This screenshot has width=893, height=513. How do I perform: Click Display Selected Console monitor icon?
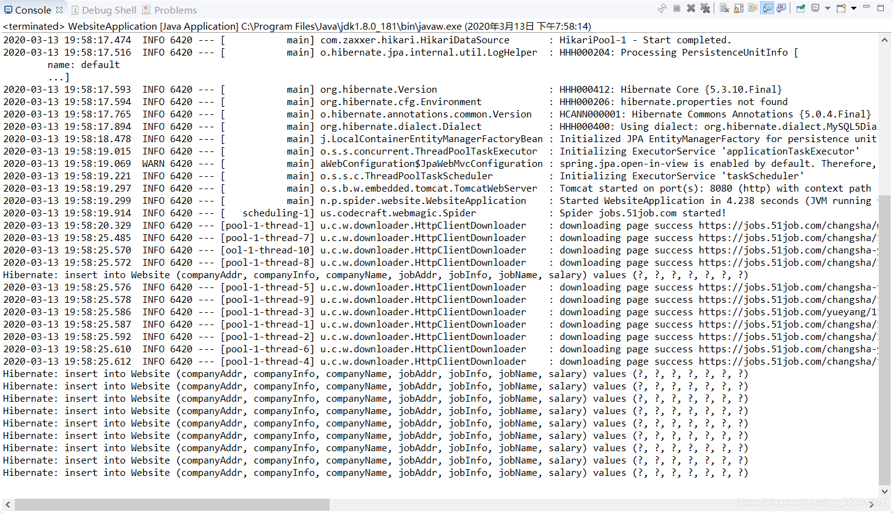[x=816, y=8]
